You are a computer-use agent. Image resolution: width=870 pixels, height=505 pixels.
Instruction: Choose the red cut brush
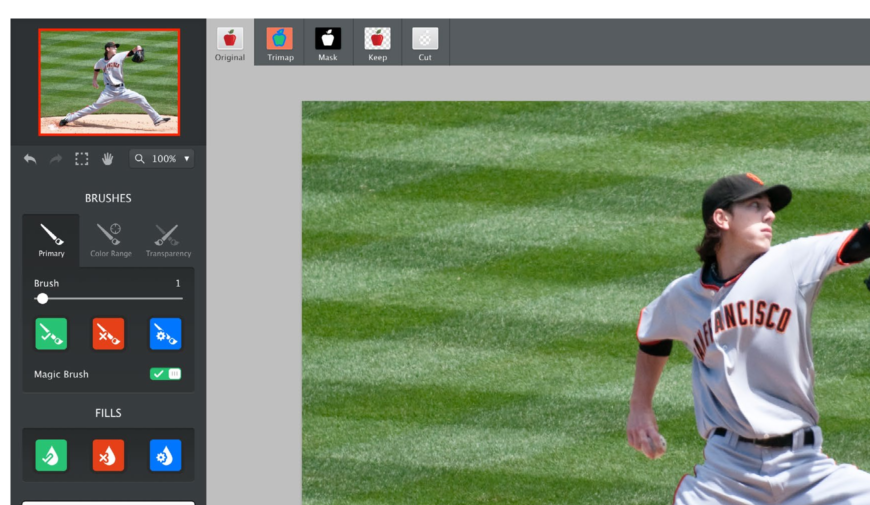108,333
